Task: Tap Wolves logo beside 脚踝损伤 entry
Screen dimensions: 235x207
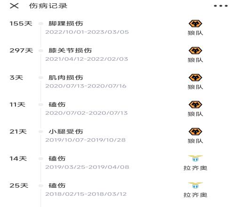Action: (195, 24)
